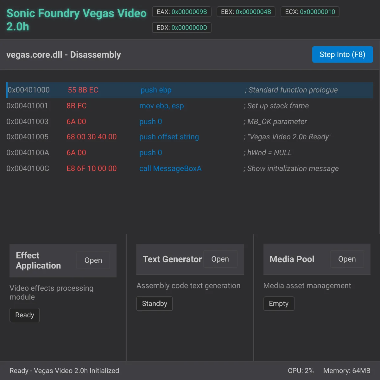Click opcode bytes E8 6F 10 00 00
This screenshot has width=380, height=380.
pos(92,168)
